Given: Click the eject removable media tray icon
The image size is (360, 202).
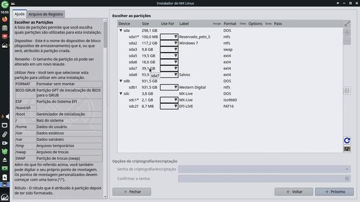Looking at the screenshot, I should (x=4, y=159).
